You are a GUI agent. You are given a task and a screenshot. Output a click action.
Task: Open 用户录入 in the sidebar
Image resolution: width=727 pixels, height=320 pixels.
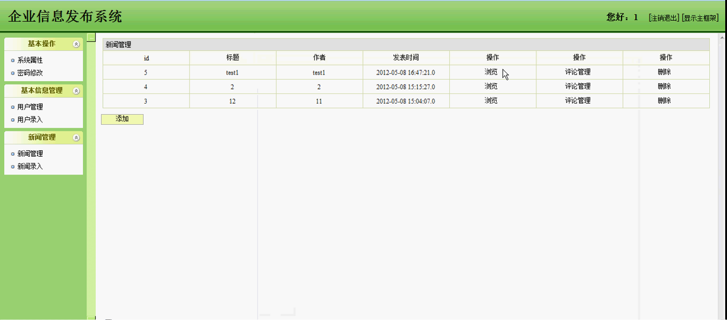(x=30, y=120)
